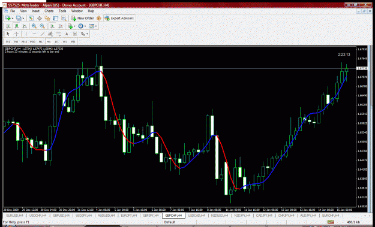Click the Templates icon
The width and height of the screenshot is (375, 227).
tap(91, 26)
